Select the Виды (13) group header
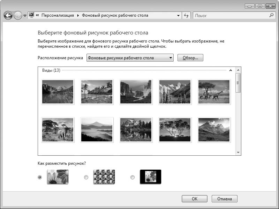The height and width of the screenshot is (209, 279). click(51, 70)
